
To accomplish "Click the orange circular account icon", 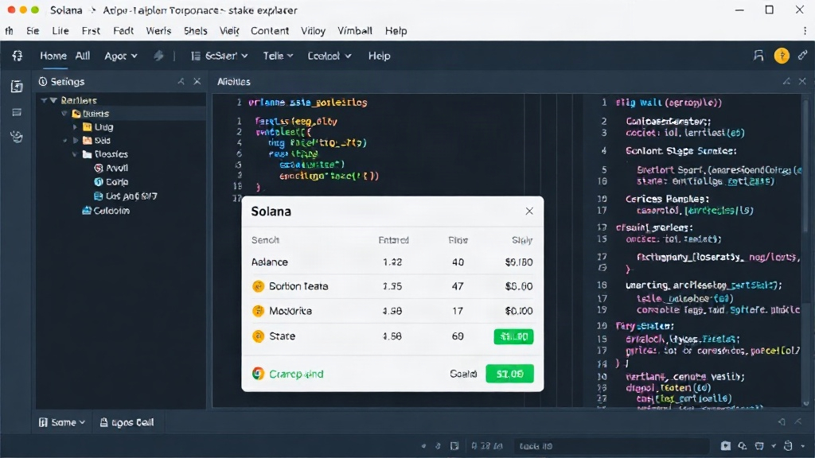I will pyautogui.click(x=782, y=56).
